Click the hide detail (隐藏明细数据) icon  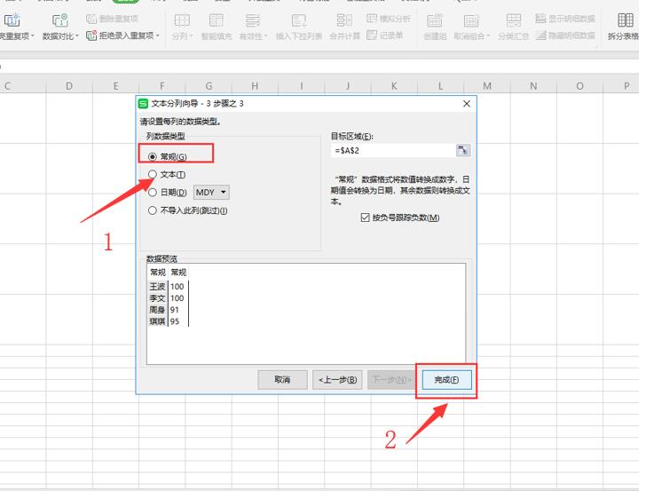point(540,36)
